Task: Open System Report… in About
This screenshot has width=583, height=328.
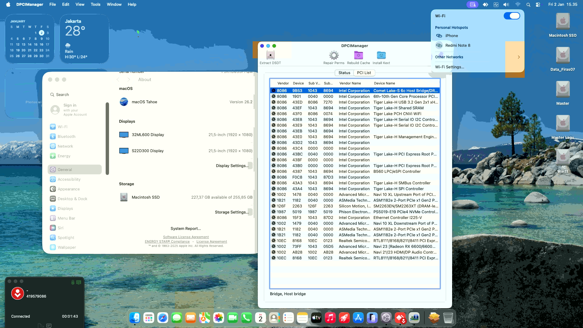Action: pyautogui.click(x=186, y=229)
